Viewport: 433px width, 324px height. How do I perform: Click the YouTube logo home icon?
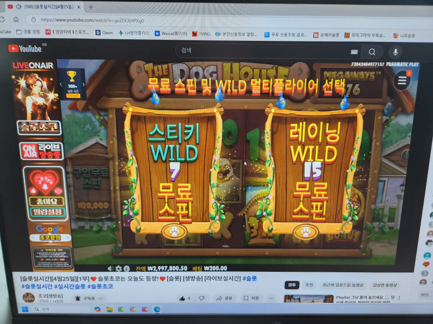coord(25,49)
